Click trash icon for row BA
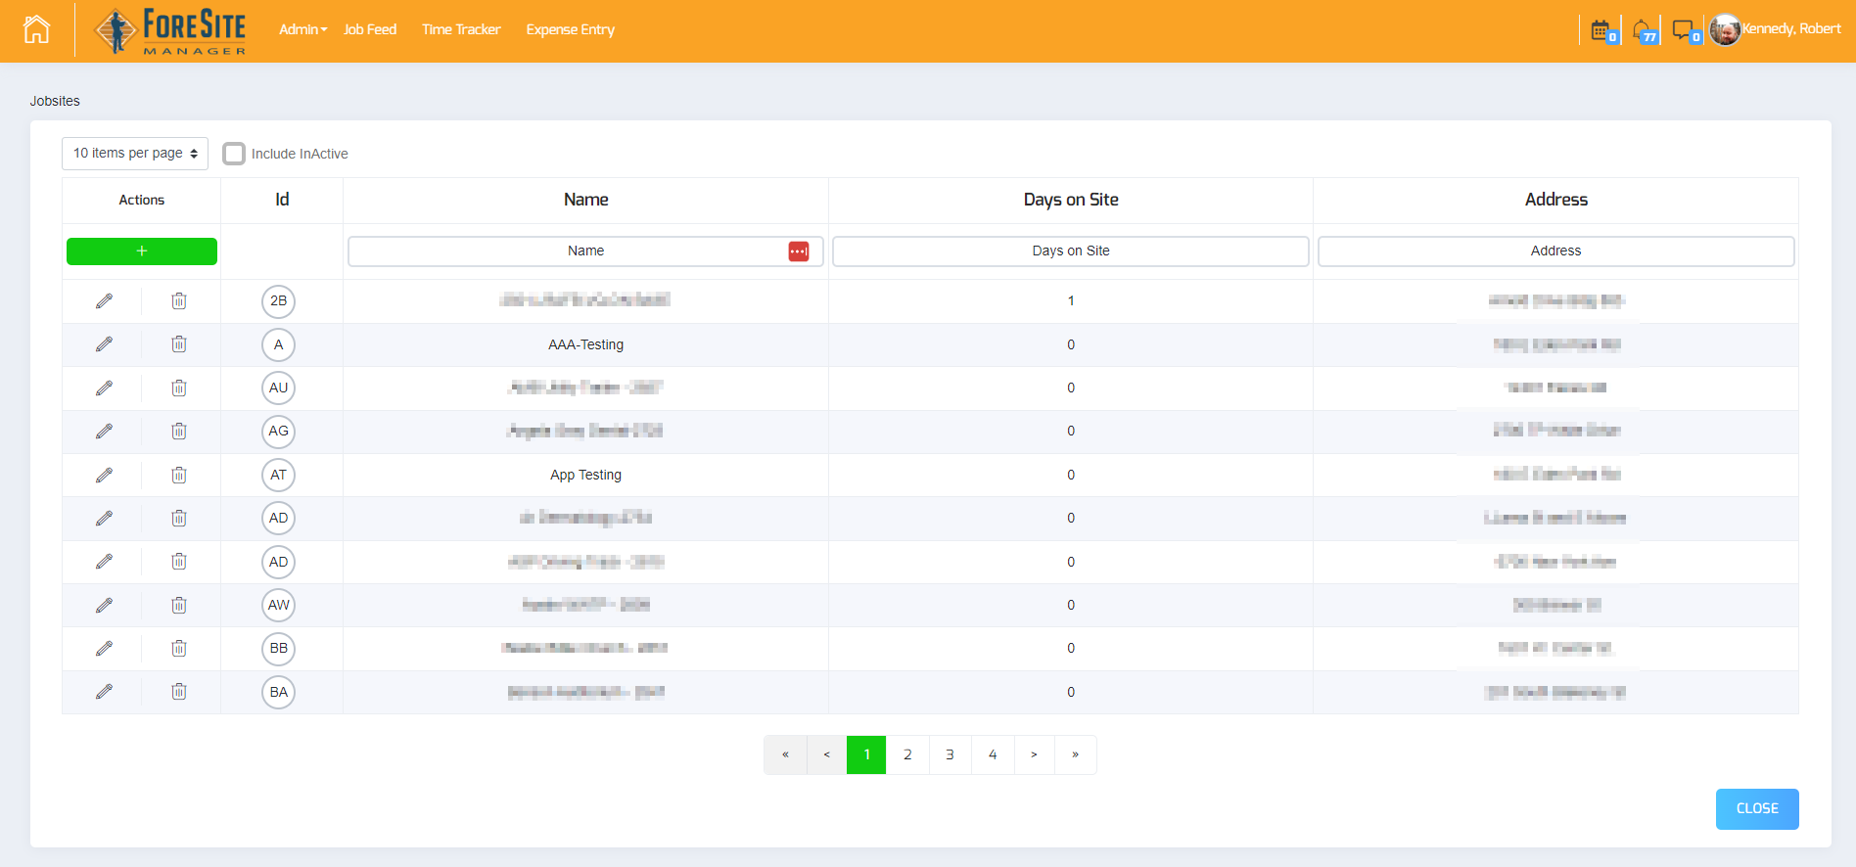The height and width of the screenshot is (867, 1856). coord(179,692)
